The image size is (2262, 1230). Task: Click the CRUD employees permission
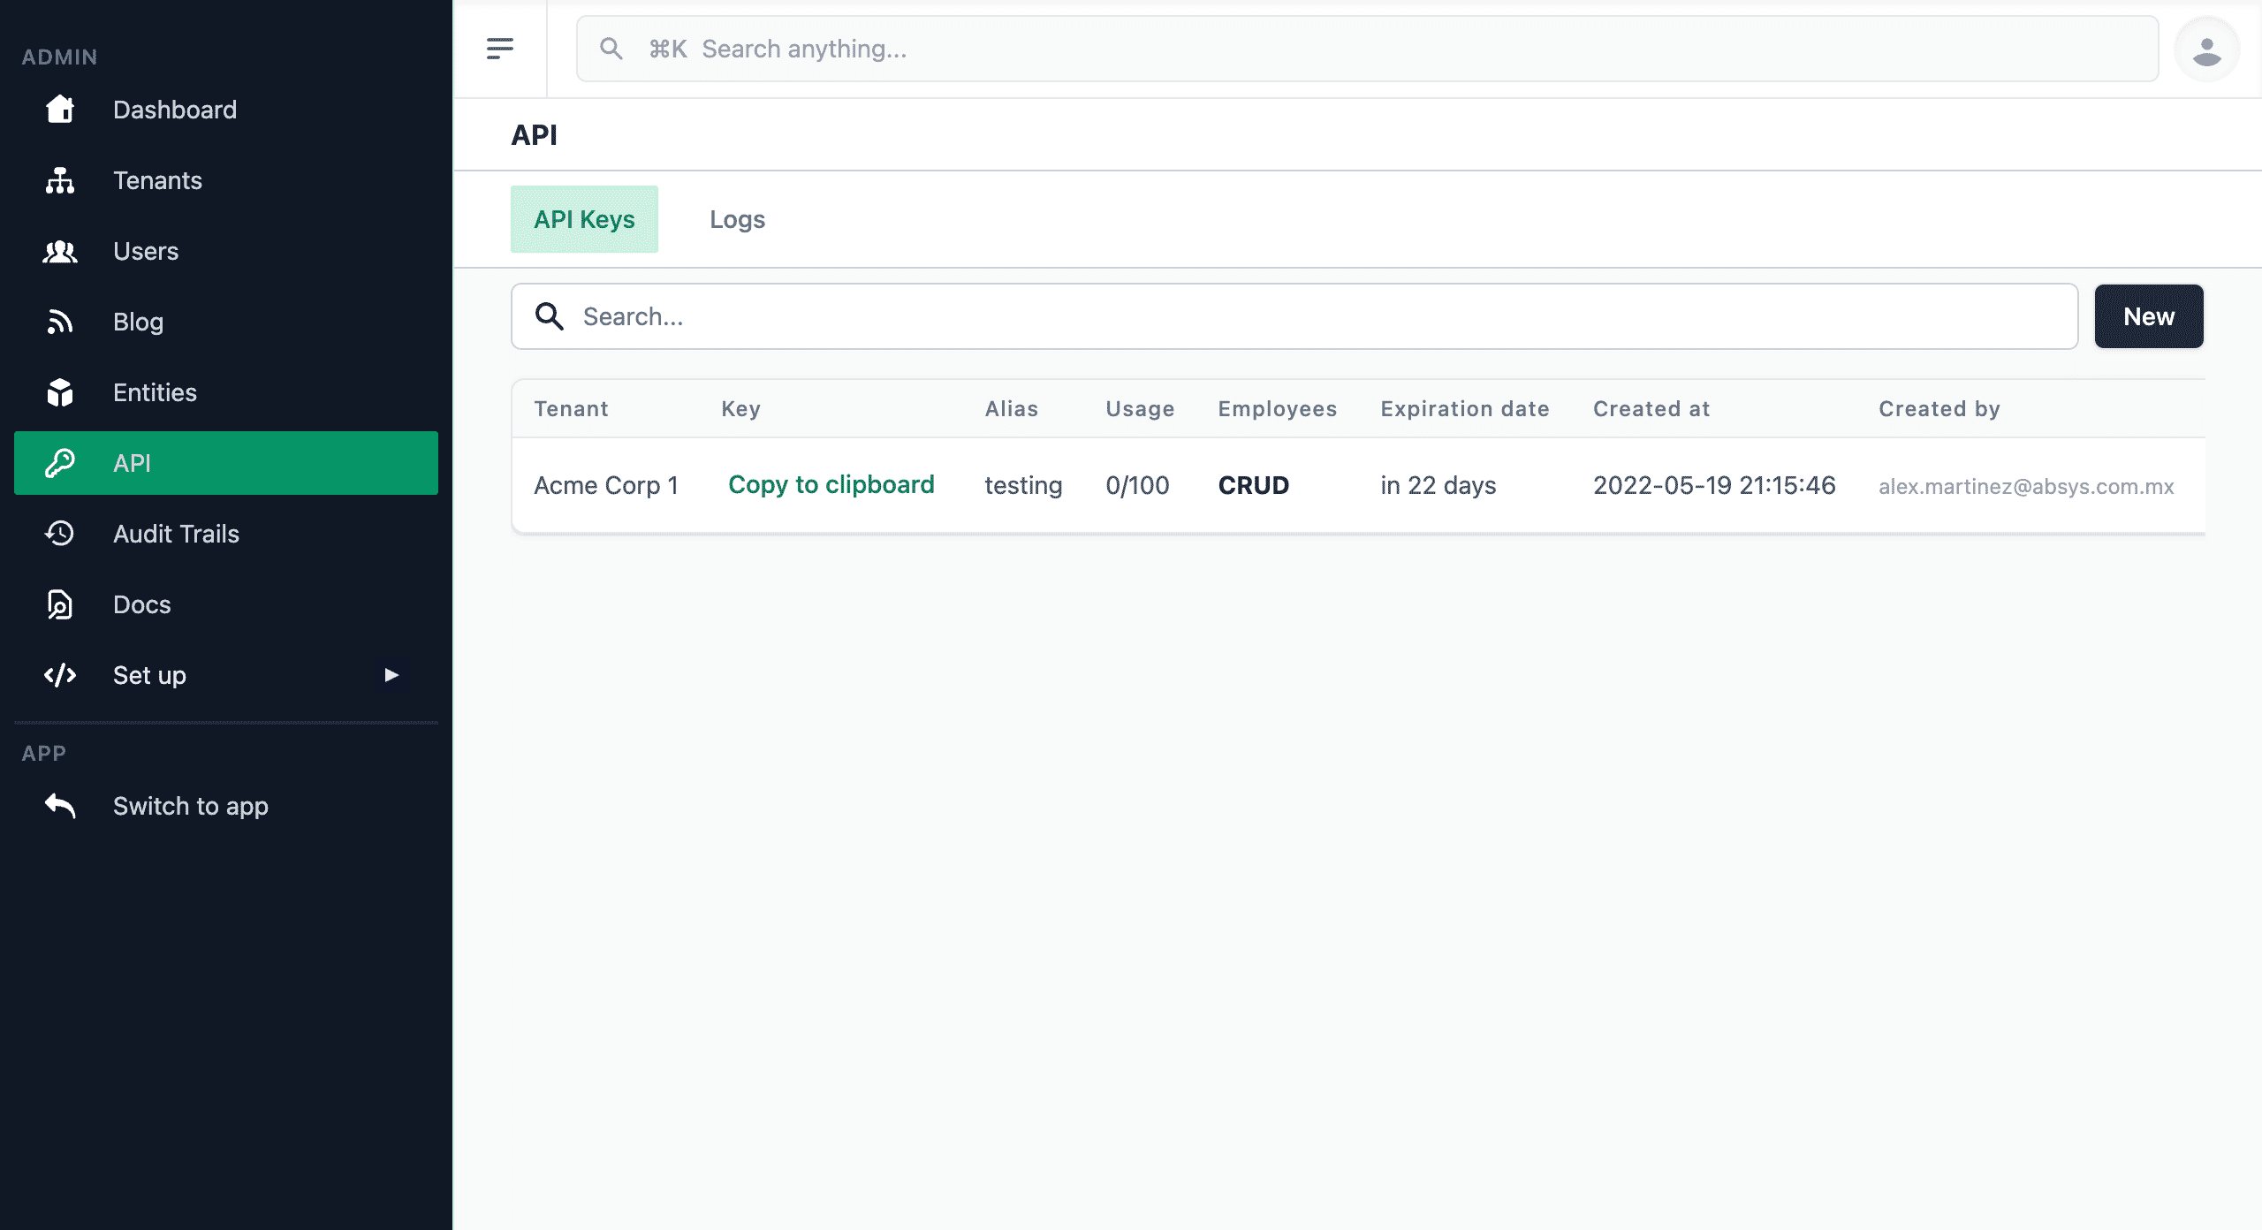click(1253, 485)
